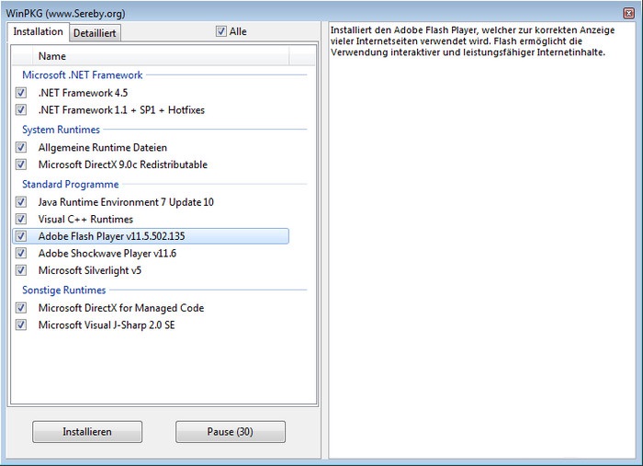Close the WinPKG window

click(628, 13)
